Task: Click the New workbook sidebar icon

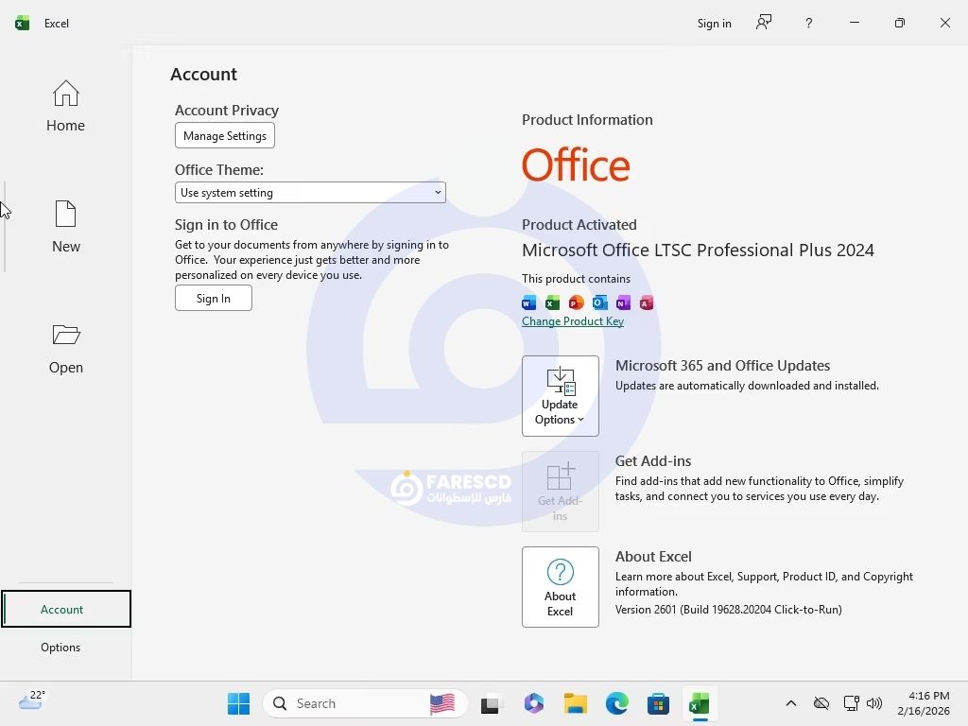Action: (65, 227)
